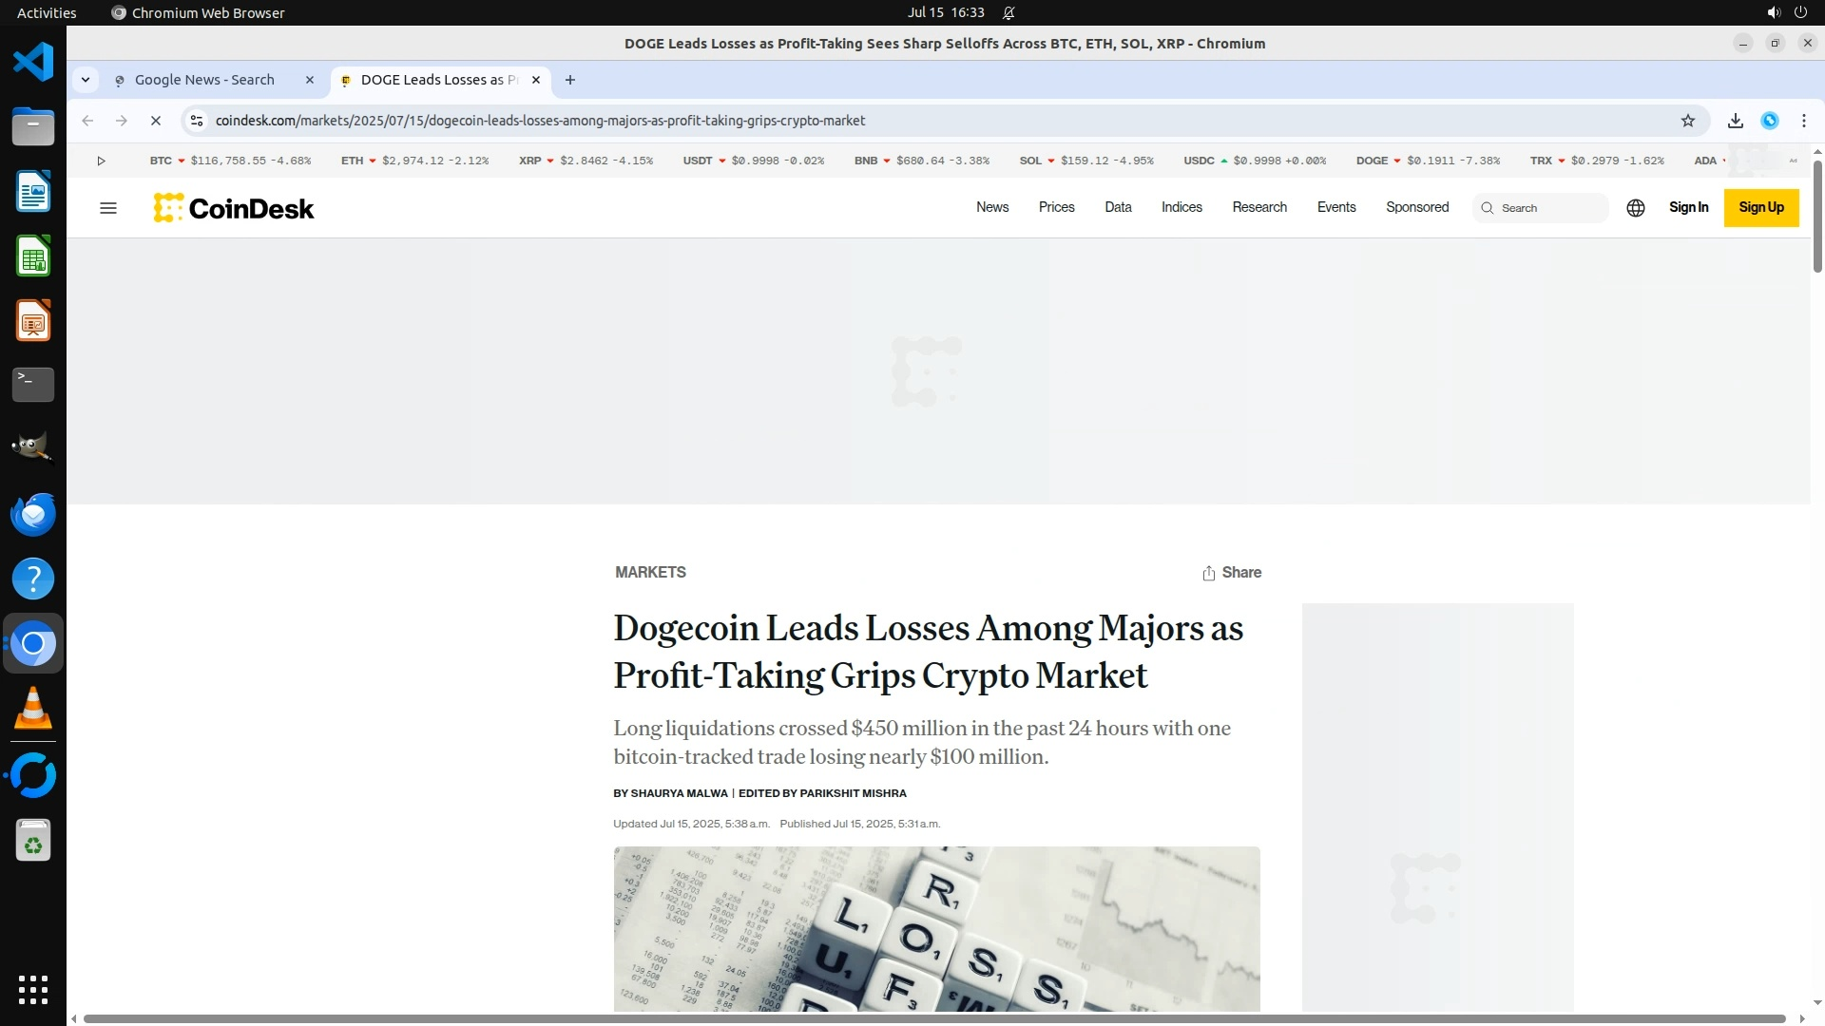Launch VLC from the dock

click(33, 709)
